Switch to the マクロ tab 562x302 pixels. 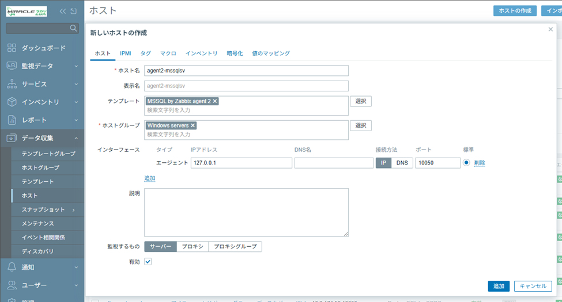168,53
